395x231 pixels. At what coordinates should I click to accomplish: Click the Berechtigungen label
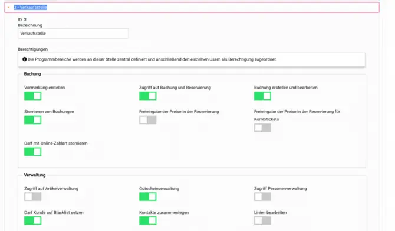click(33, 49)
